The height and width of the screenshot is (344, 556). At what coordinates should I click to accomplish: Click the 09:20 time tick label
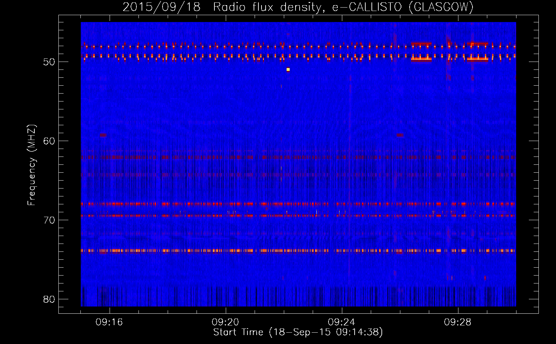[x=225, y=322]
